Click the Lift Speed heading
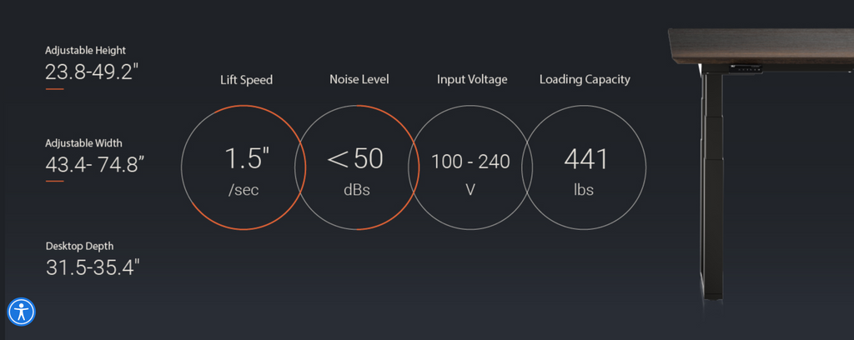Viewport: 854px width, 340px height. click(x=246, y=80)
